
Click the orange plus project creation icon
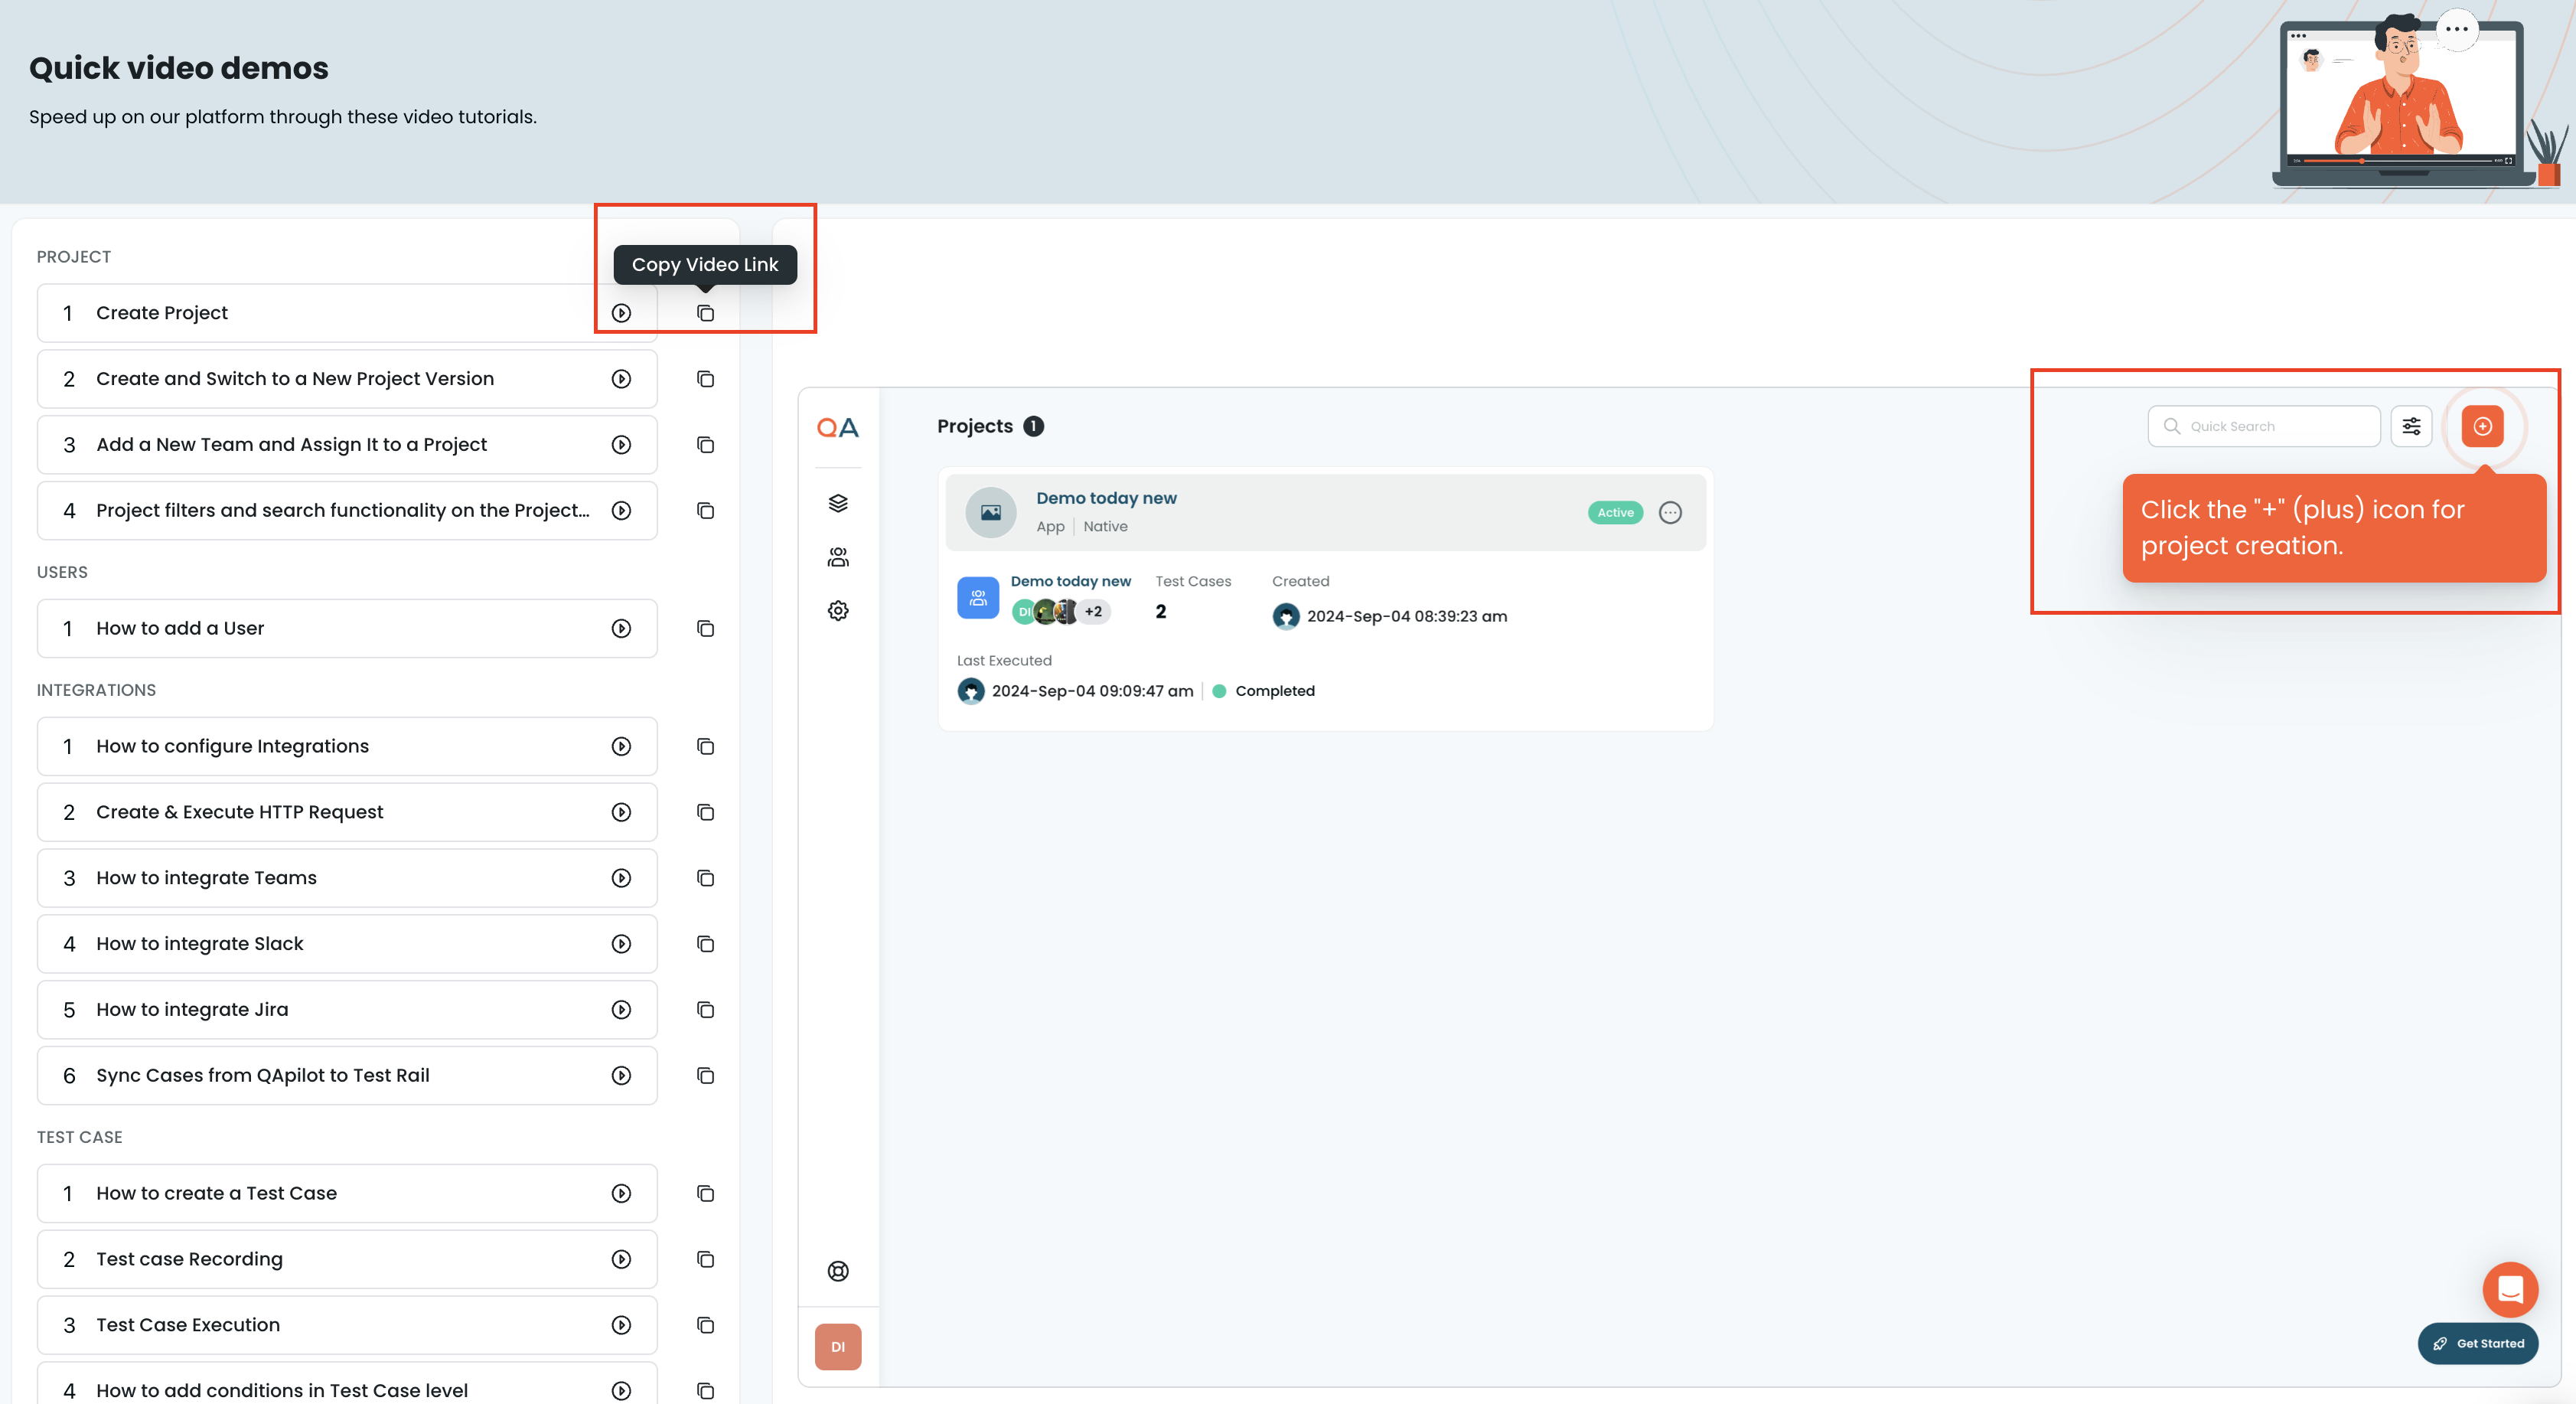[2482, 426]
